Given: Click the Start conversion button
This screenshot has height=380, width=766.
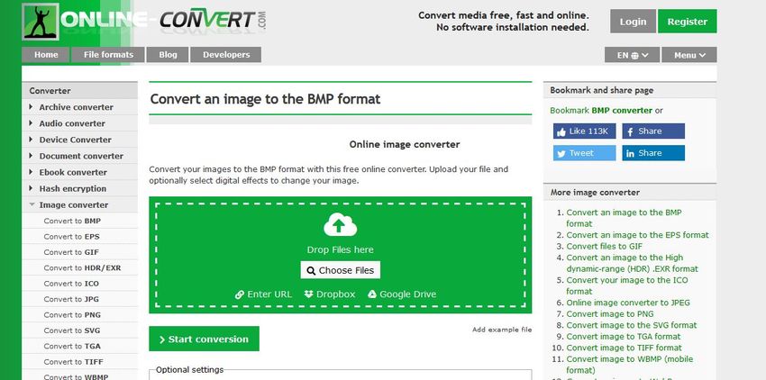Looking at the screenshot, I should click(x=204, y=339).
